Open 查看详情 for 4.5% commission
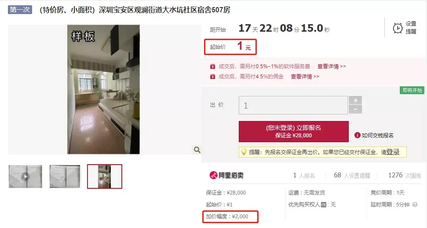The image size is (427, 228). pos(305,77)
